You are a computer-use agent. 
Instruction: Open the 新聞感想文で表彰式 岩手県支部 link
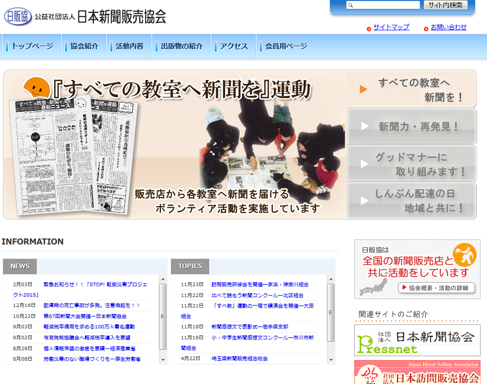coord(249,326)
